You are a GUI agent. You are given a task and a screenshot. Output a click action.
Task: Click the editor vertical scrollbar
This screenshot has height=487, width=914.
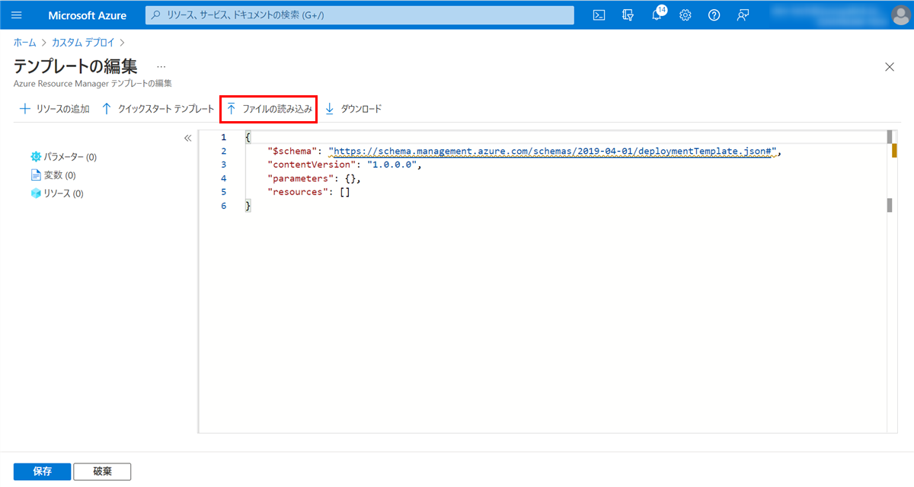pos(889,281)
